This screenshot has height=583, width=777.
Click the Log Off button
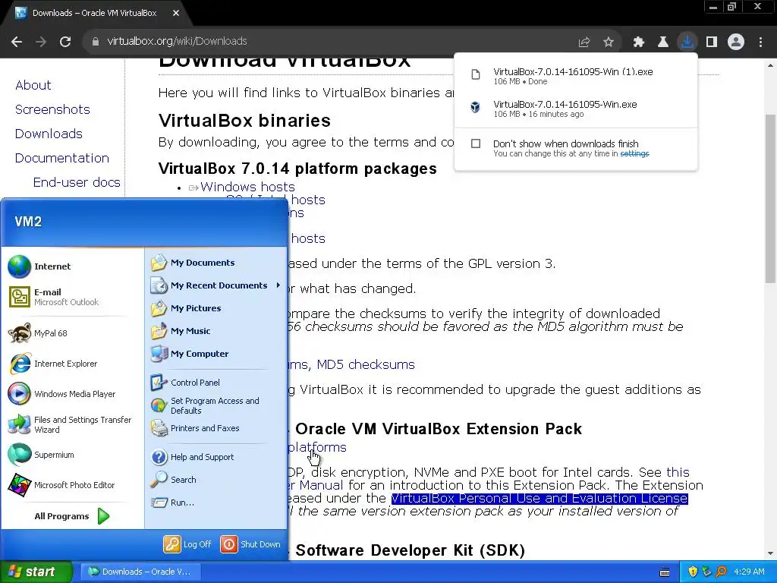point(187,544)
